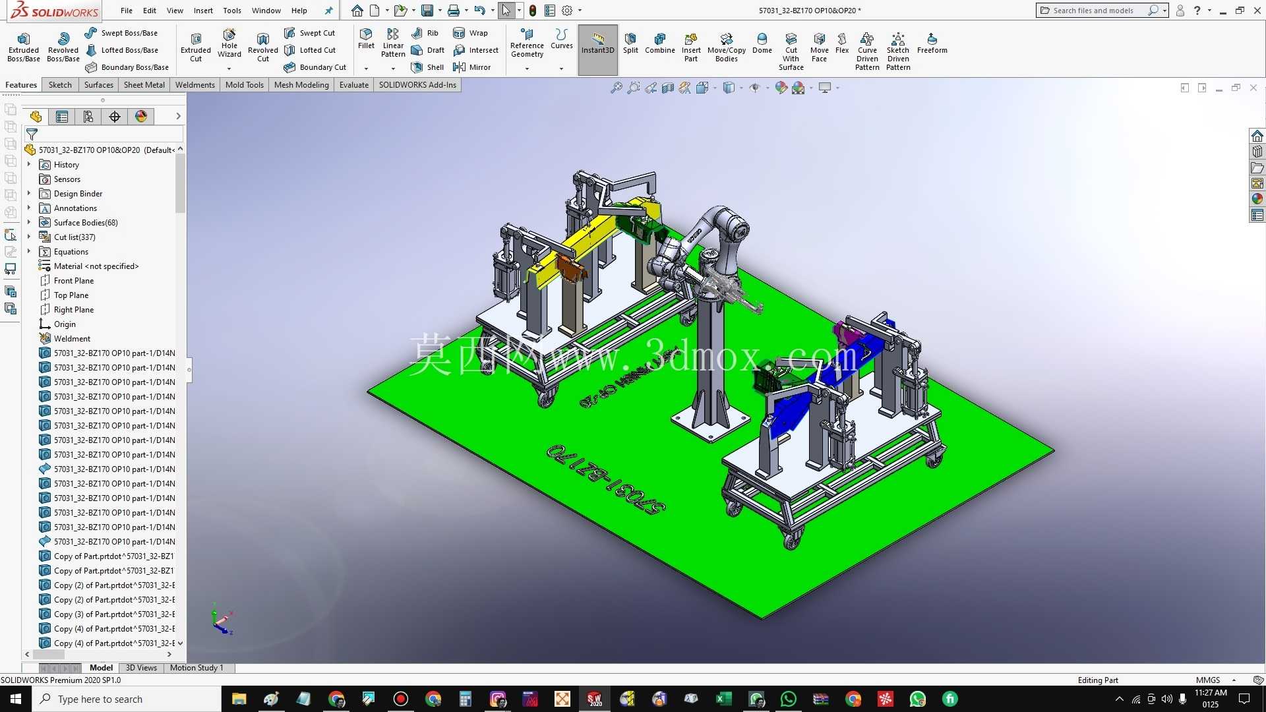Open the Motion Study 1 tab

(196, 668)
